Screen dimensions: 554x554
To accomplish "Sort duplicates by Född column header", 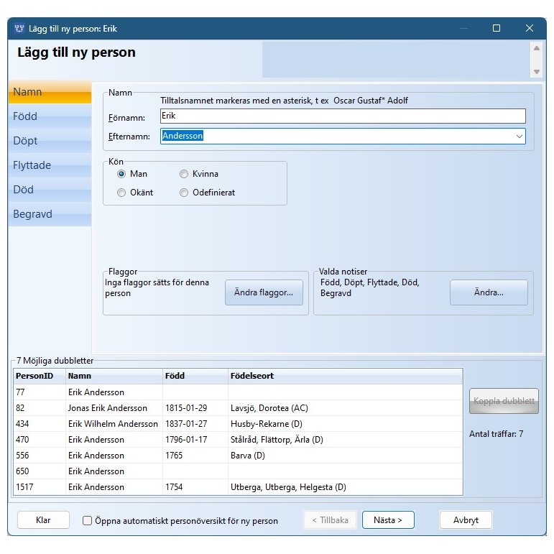I will 195,376.
